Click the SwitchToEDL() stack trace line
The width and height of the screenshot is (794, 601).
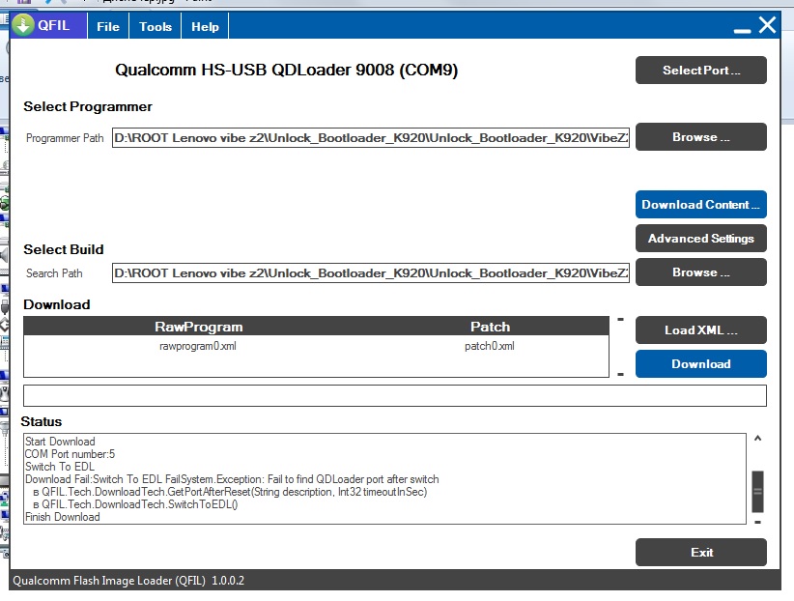click(x=135, y=504)
